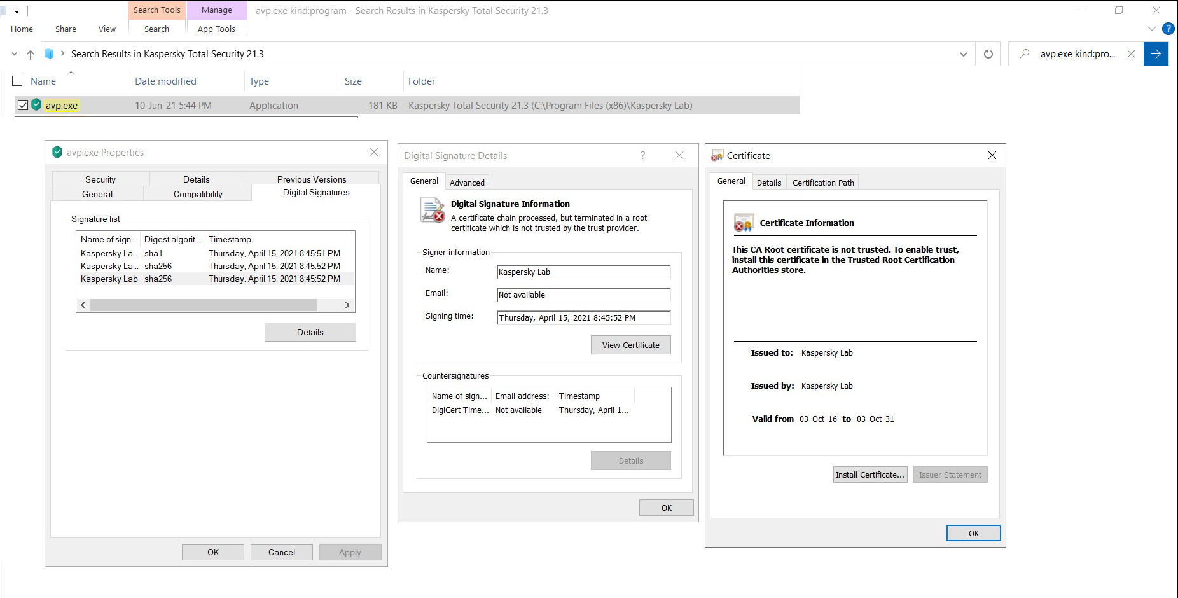Click the question mark in Digital Signature Details
Screen dimensions: 1178x598
coord(642,155)
